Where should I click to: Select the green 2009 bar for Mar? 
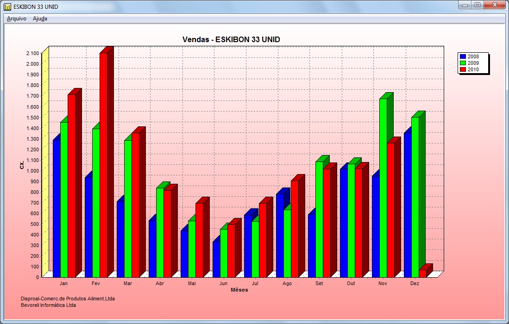tap(128, 209)
